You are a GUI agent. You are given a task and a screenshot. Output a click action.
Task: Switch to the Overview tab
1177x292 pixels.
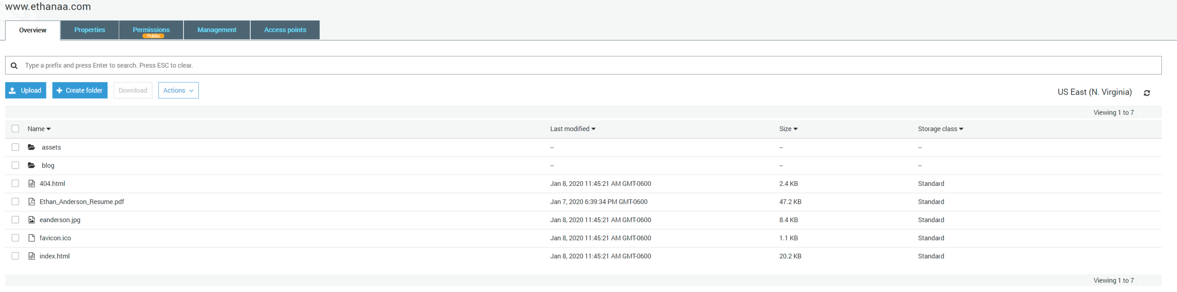pyautogui.click(x=32, y=30)
